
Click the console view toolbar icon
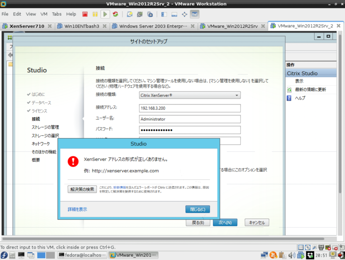194,14
